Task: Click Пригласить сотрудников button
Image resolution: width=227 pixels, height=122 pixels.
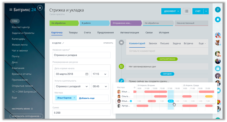Action: coord(26,116)
